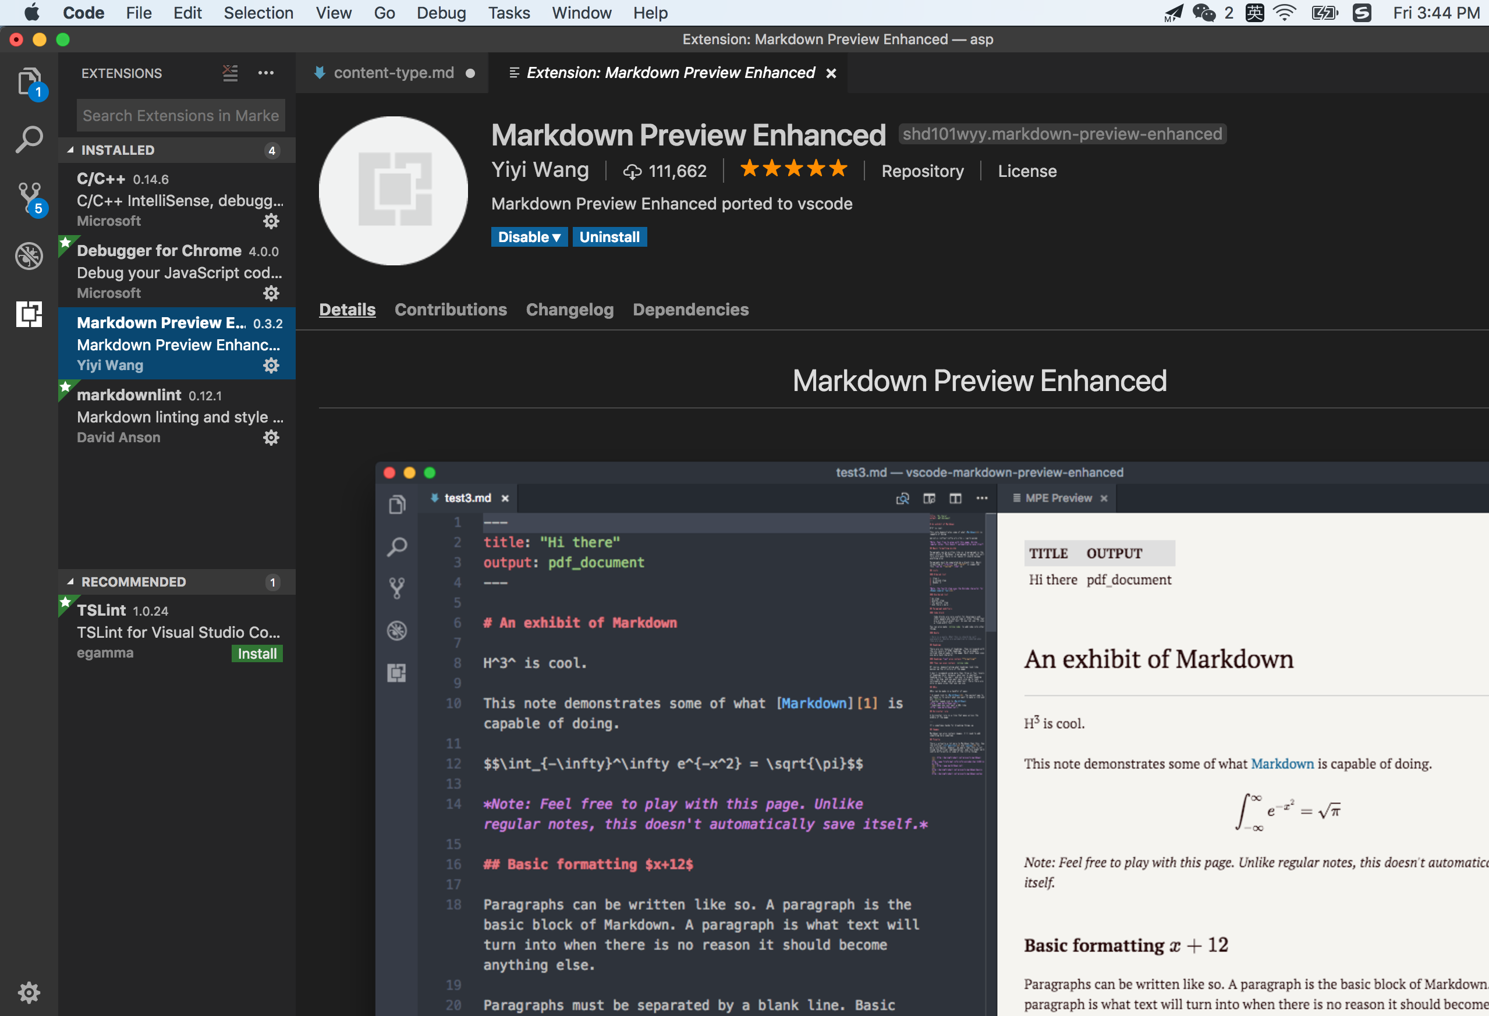Open the Repository link
This screenshot has height=1016, width=1489.
coord(922,171)
